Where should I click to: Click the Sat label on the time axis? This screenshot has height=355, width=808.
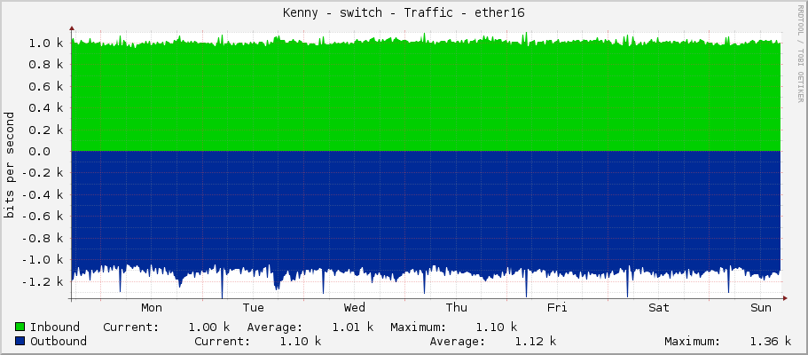pyautogui.click(x=659, y=308)
